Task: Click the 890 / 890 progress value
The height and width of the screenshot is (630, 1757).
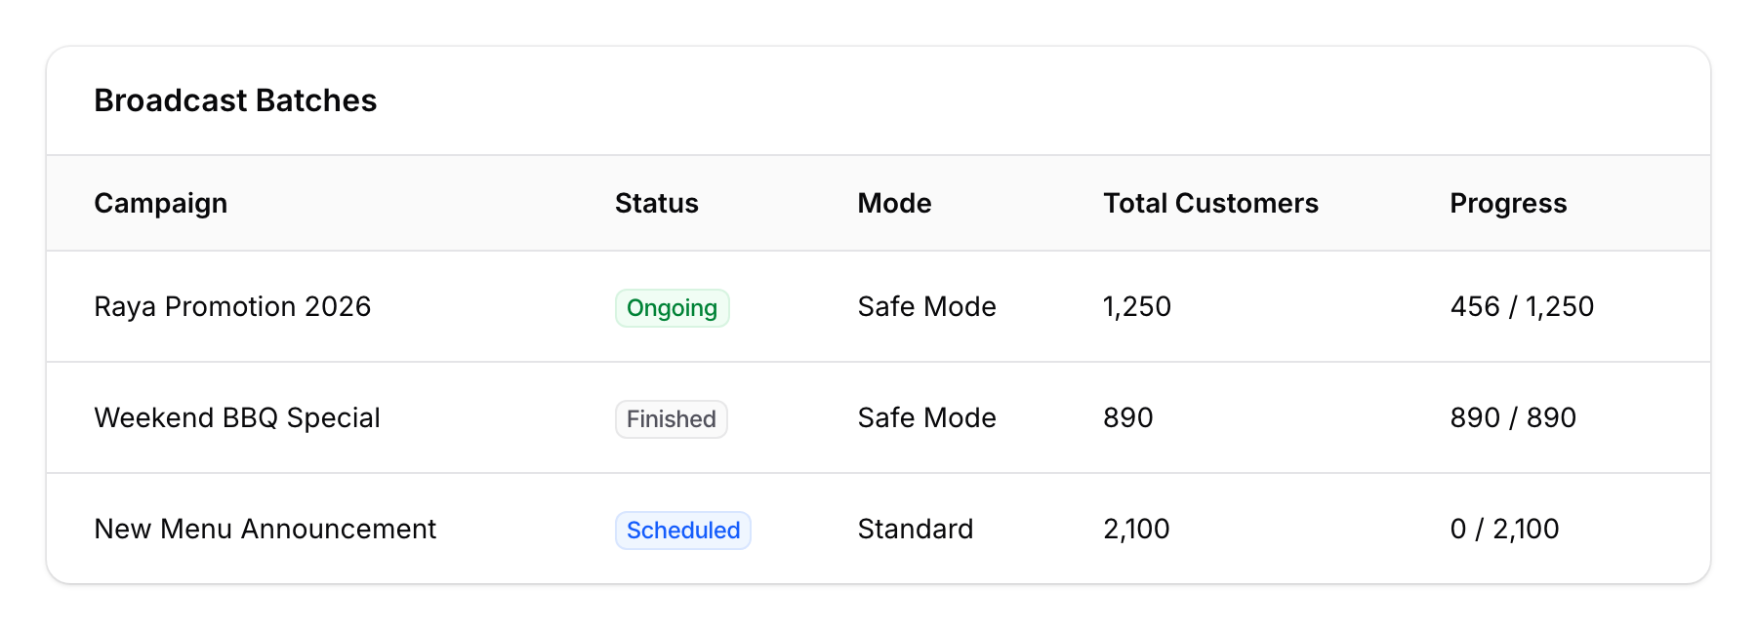Action: [x=1512, y=418]
